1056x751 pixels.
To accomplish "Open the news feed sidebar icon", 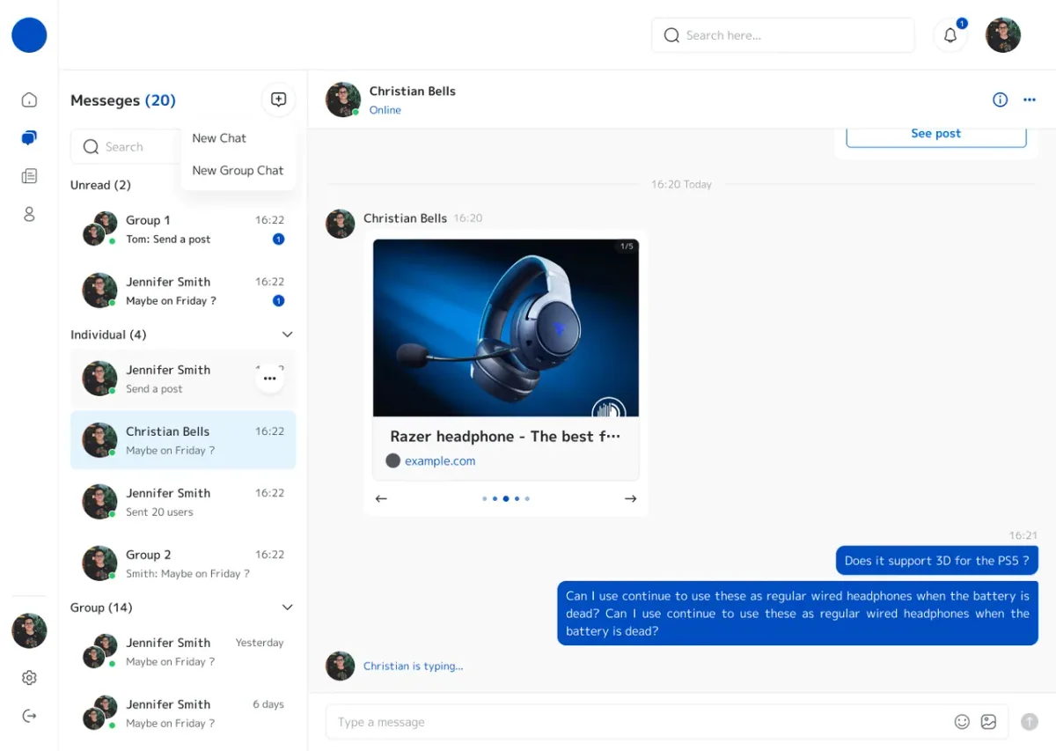I will tap(29, 176).
